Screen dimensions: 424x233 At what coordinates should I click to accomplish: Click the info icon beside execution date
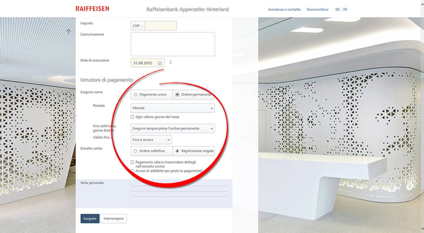[x=170, y=62]
